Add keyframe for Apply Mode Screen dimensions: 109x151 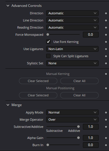tap(106, 112)
